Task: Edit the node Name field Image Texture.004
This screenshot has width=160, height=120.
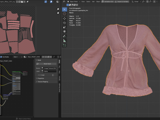Action: pos(49,68)
